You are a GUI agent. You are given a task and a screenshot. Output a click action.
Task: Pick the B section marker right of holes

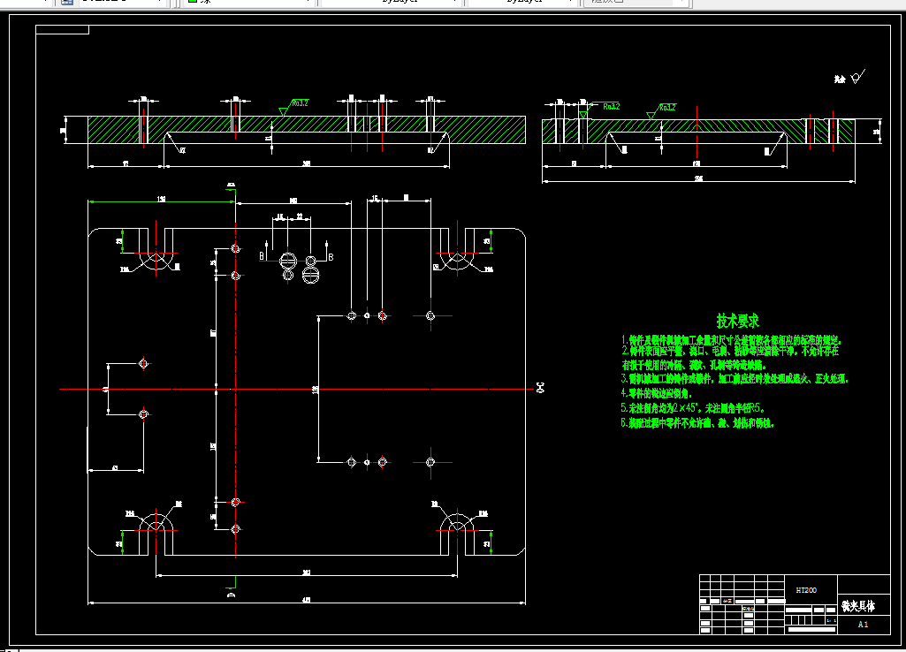coord(331,256)
